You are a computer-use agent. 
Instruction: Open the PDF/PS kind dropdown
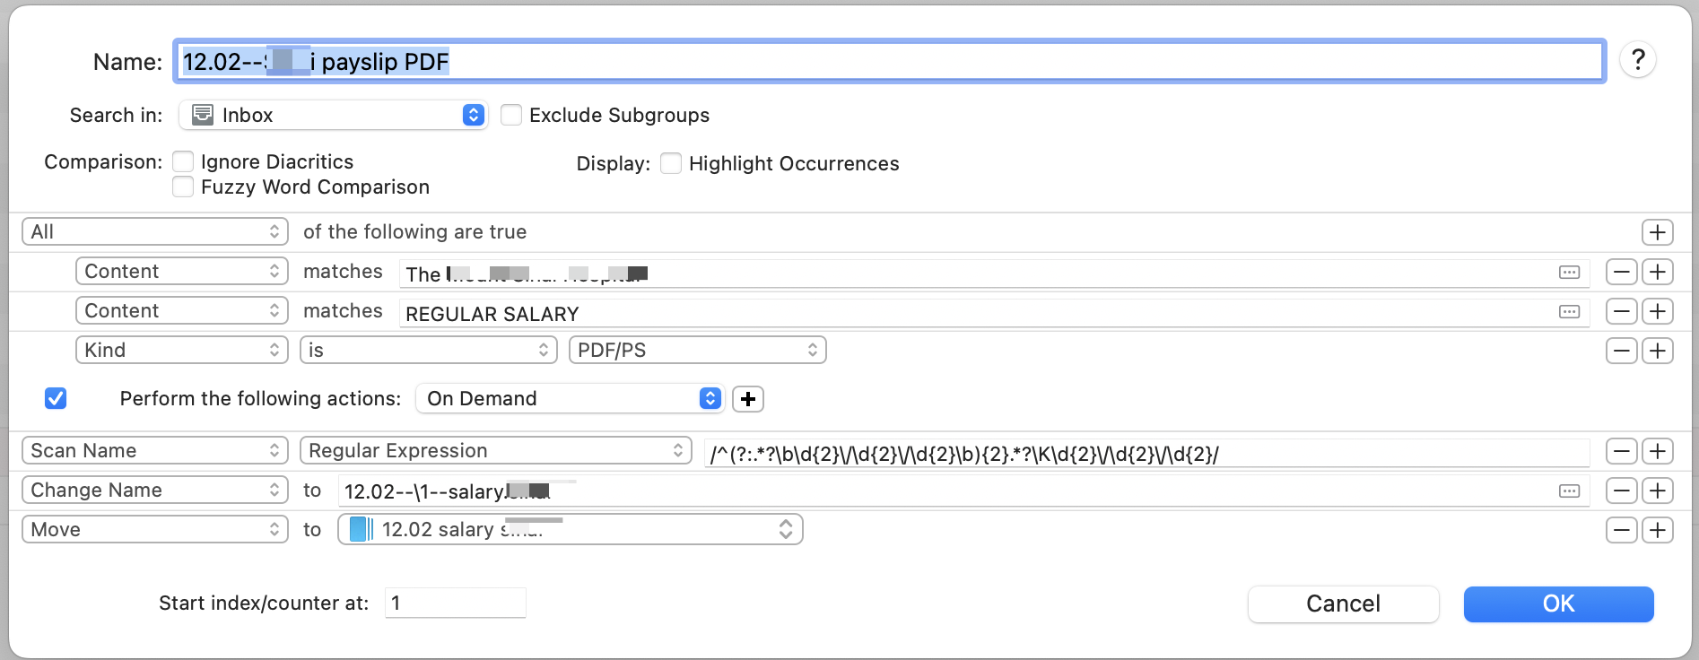click(698, 350)
